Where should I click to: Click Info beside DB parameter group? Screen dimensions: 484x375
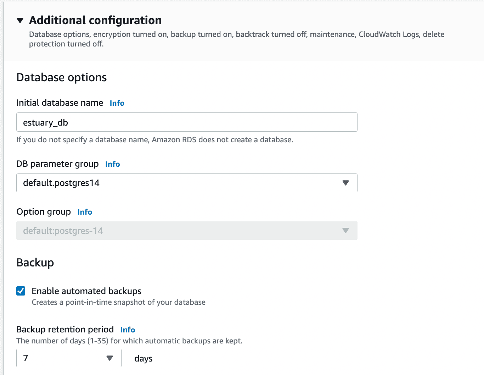pyautogui.click(x=112, y=164)
